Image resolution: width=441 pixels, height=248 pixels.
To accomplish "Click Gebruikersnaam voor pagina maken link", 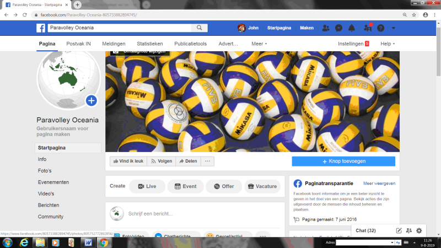I will pyautogui.click(x=62, y=131).
